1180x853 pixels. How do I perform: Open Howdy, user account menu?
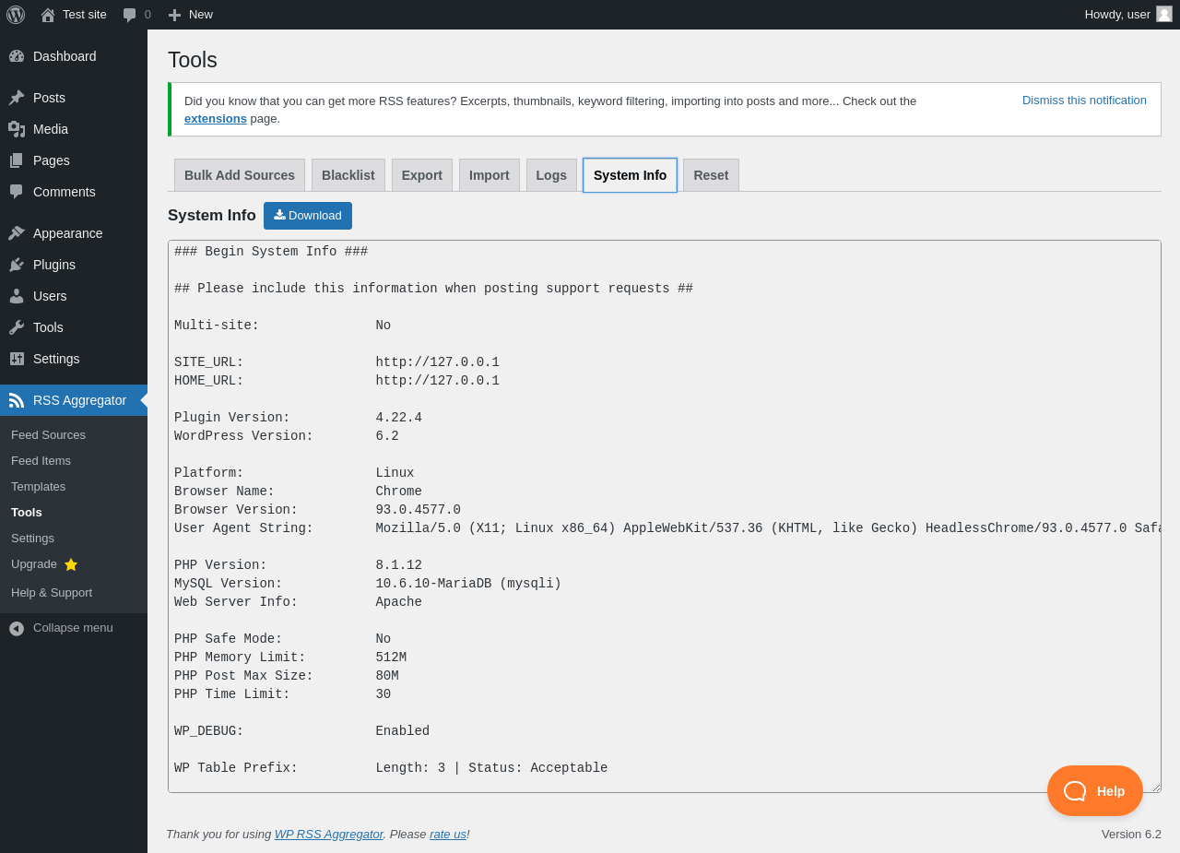point(1128,15)
